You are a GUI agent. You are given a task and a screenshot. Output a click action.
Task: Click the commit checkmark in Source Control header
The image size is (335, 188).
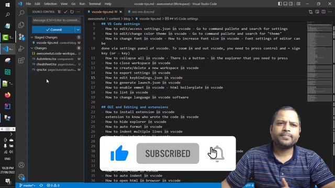pyautogui.click(x=65, y=11)
